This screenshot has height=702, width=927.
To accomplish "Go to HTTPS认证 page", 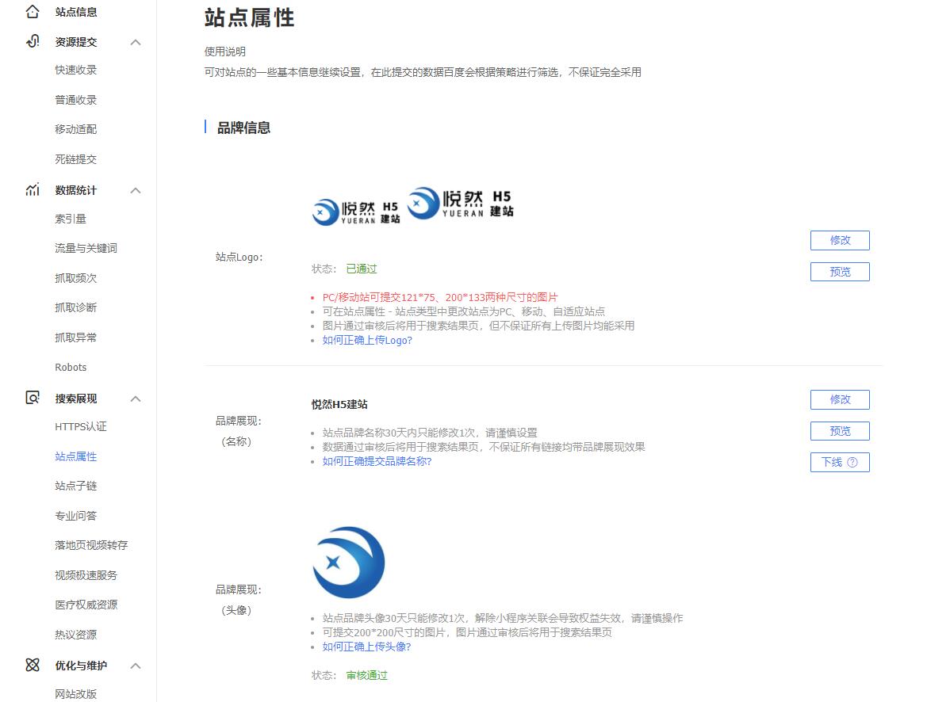I will tap(80, 426).
